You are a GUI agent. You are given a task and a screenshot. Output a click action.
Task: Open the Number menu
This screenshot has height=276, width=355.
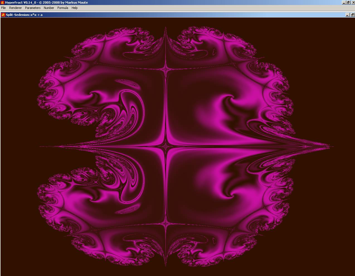49,8
